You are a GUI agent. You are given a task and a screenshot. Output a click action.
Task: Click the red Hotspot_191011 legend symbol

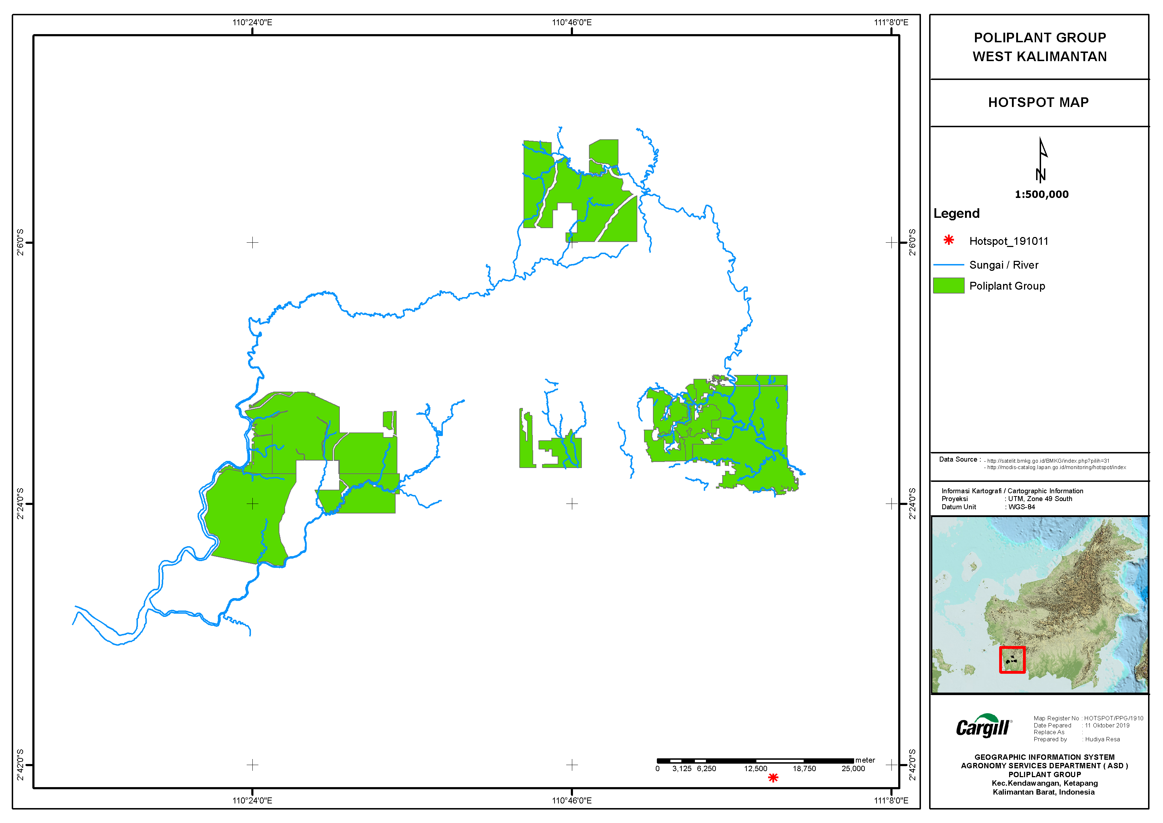pos(949,240)
